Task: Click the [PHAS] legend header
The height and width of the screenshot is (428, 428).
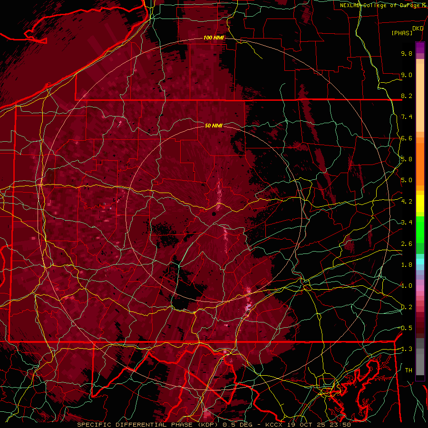Action: pos(402,33)
